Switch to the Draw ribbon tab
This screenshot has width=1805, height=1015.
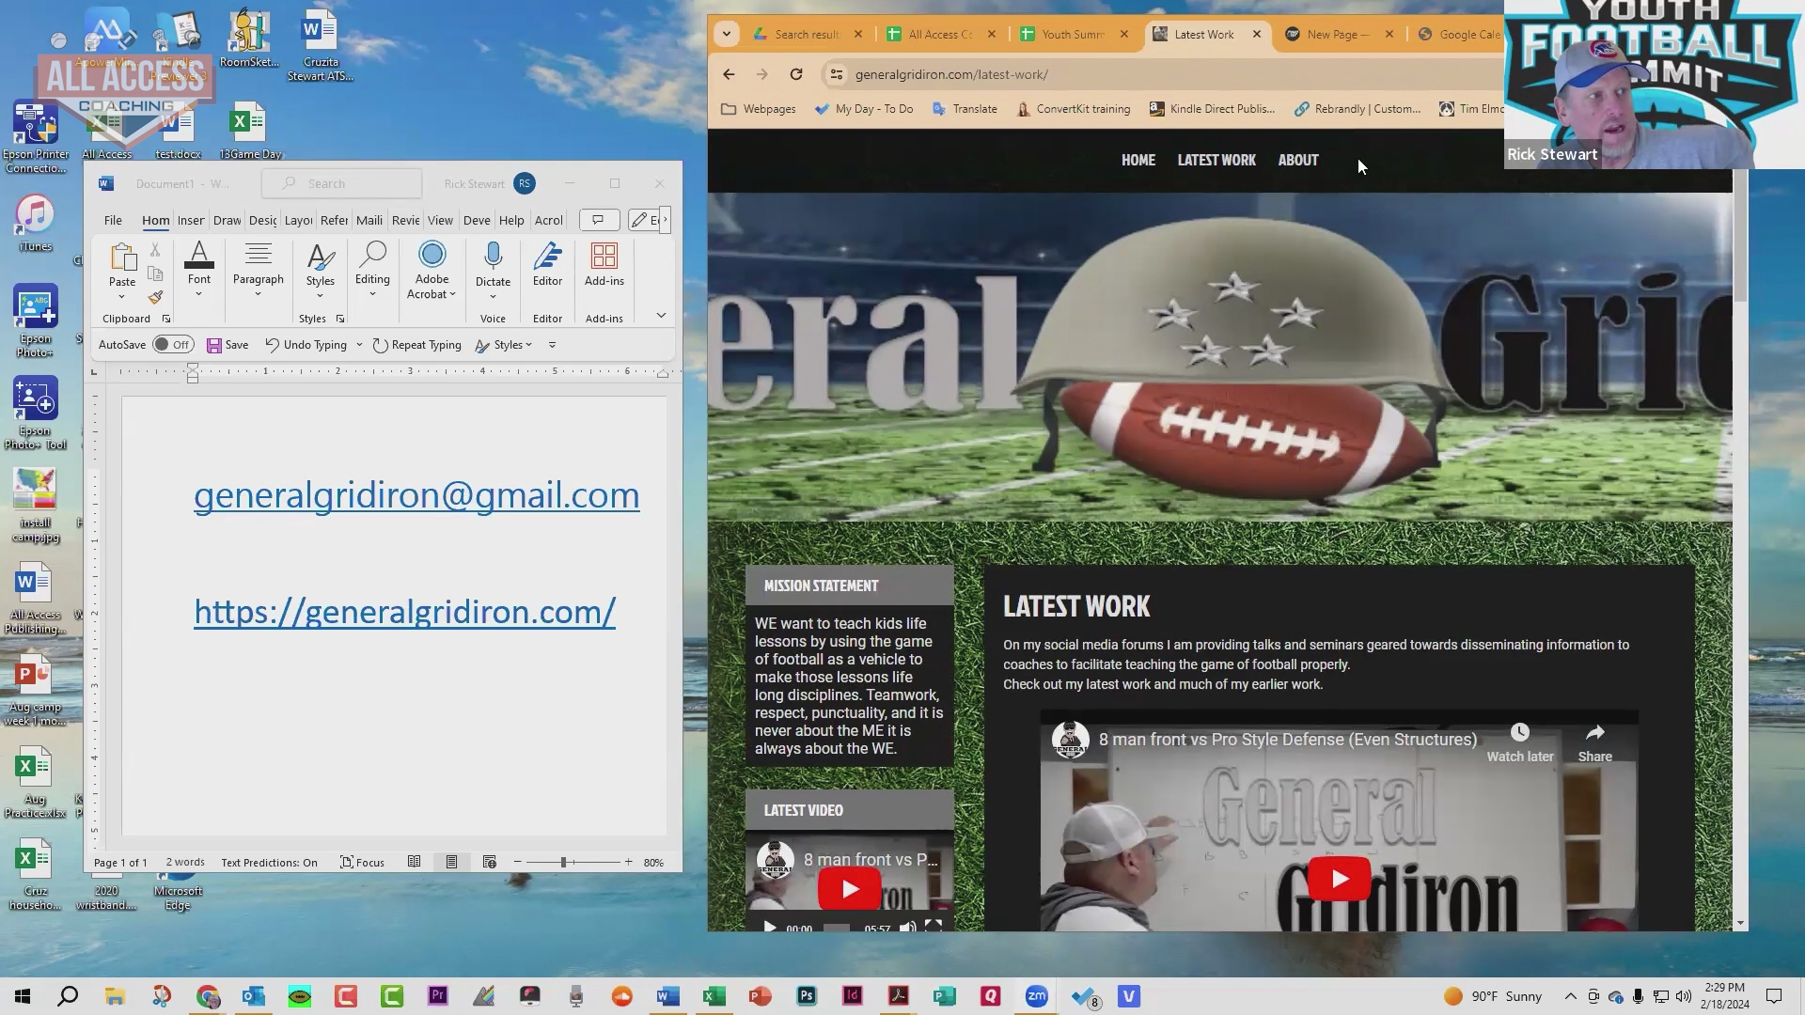pyautogui.click(x=227, y=220)
